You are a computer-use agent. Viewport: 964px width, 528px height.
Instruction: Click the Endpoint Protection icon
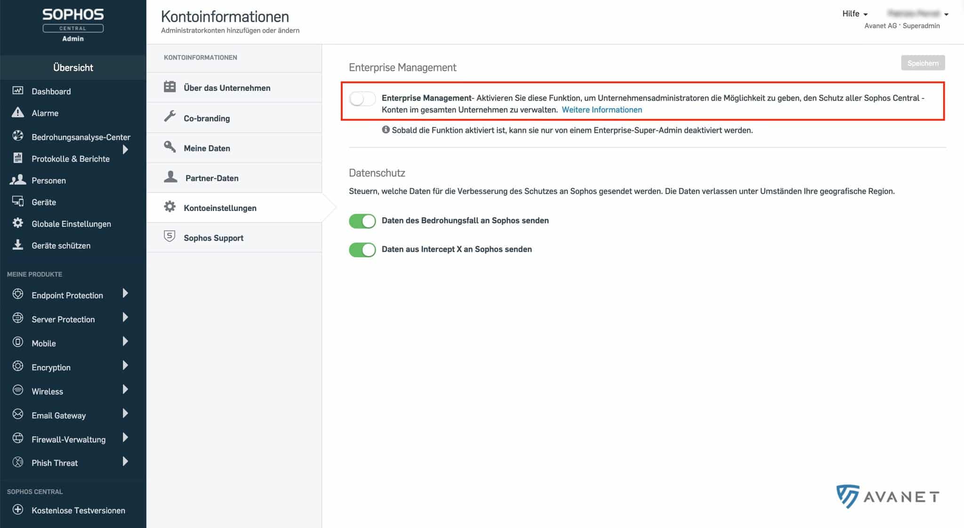click(18, 294)
